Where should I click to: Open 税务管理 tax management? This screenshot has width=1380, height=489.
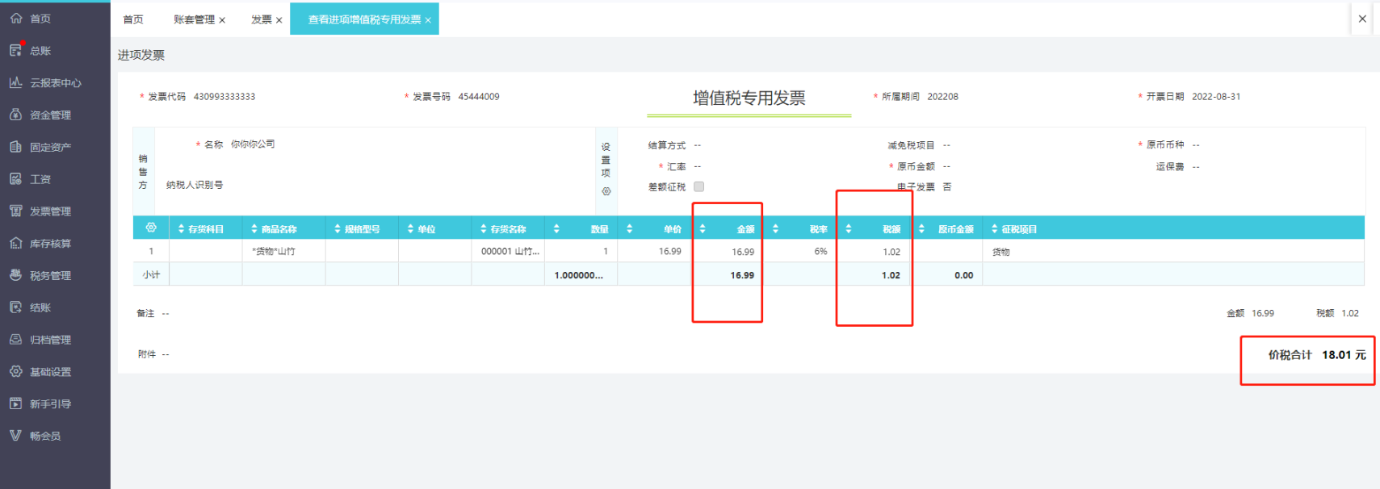tap(50, 276)
